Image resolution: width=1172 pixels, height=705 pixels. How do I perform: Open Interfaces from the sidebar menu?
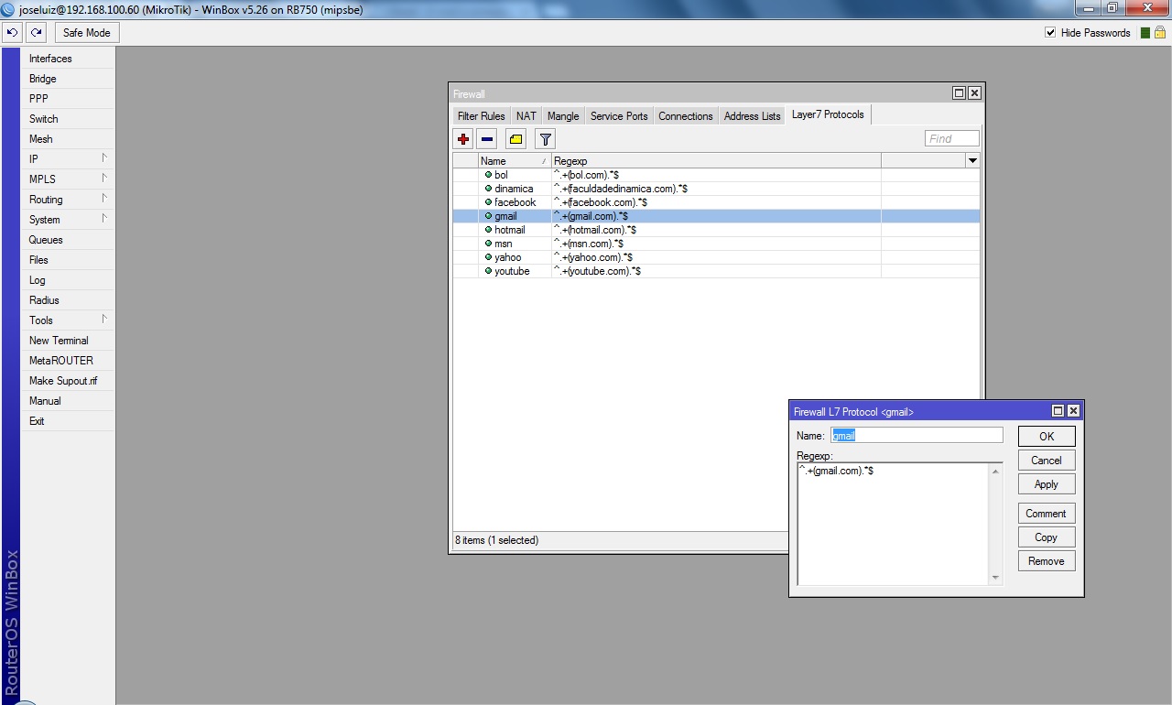(68, 59)
